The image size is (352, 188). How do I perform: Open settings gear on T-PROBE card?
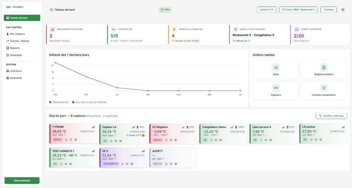pyautogui.click(x=76, y=140)
